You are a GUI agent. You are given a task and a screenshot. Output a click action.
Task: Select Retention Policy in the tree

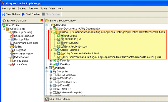tap(23, 54)
